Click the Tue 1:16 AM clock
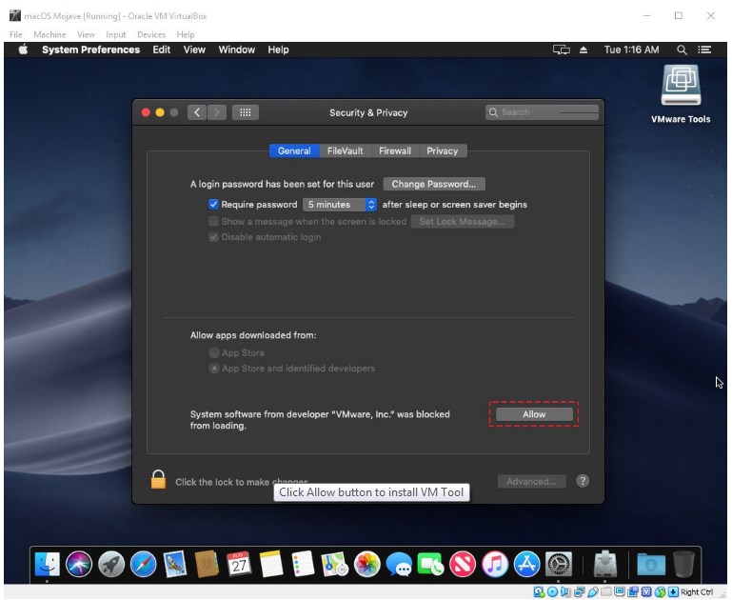 tap(631, 50)
